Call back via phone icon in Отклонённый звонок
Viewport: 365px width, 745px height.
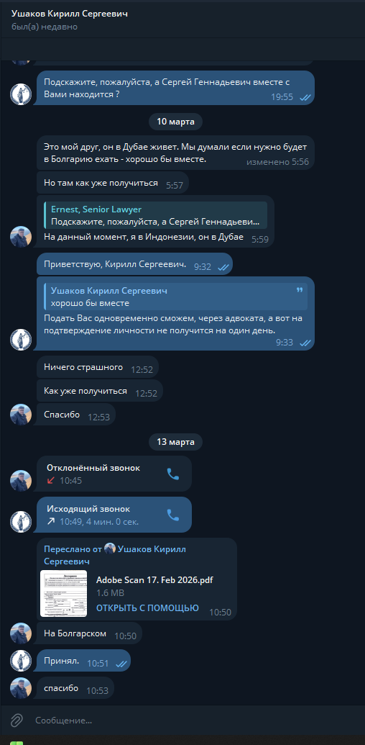point(173,474)
